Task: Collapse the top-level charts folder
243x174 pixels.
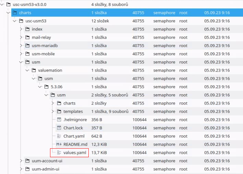Action: (x=8, y=13)
